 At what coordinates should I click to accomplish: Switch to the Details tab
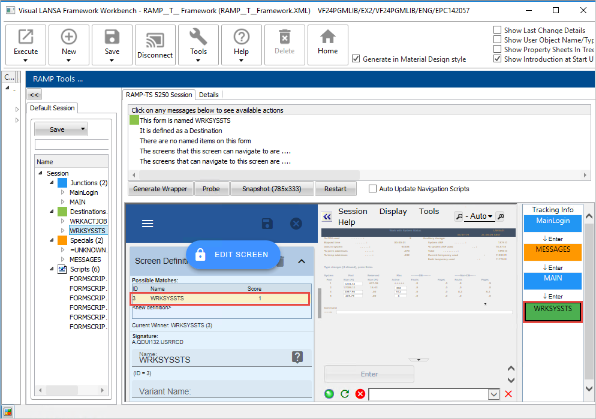pos(209,95)
